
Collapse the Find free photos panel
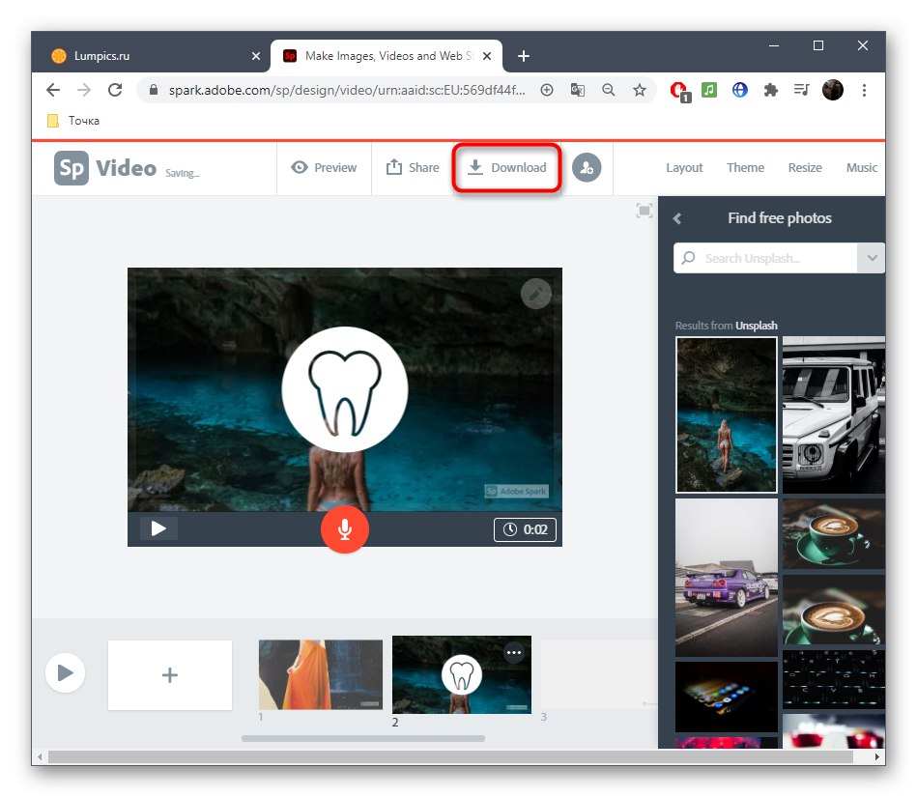tap(676, 218)
